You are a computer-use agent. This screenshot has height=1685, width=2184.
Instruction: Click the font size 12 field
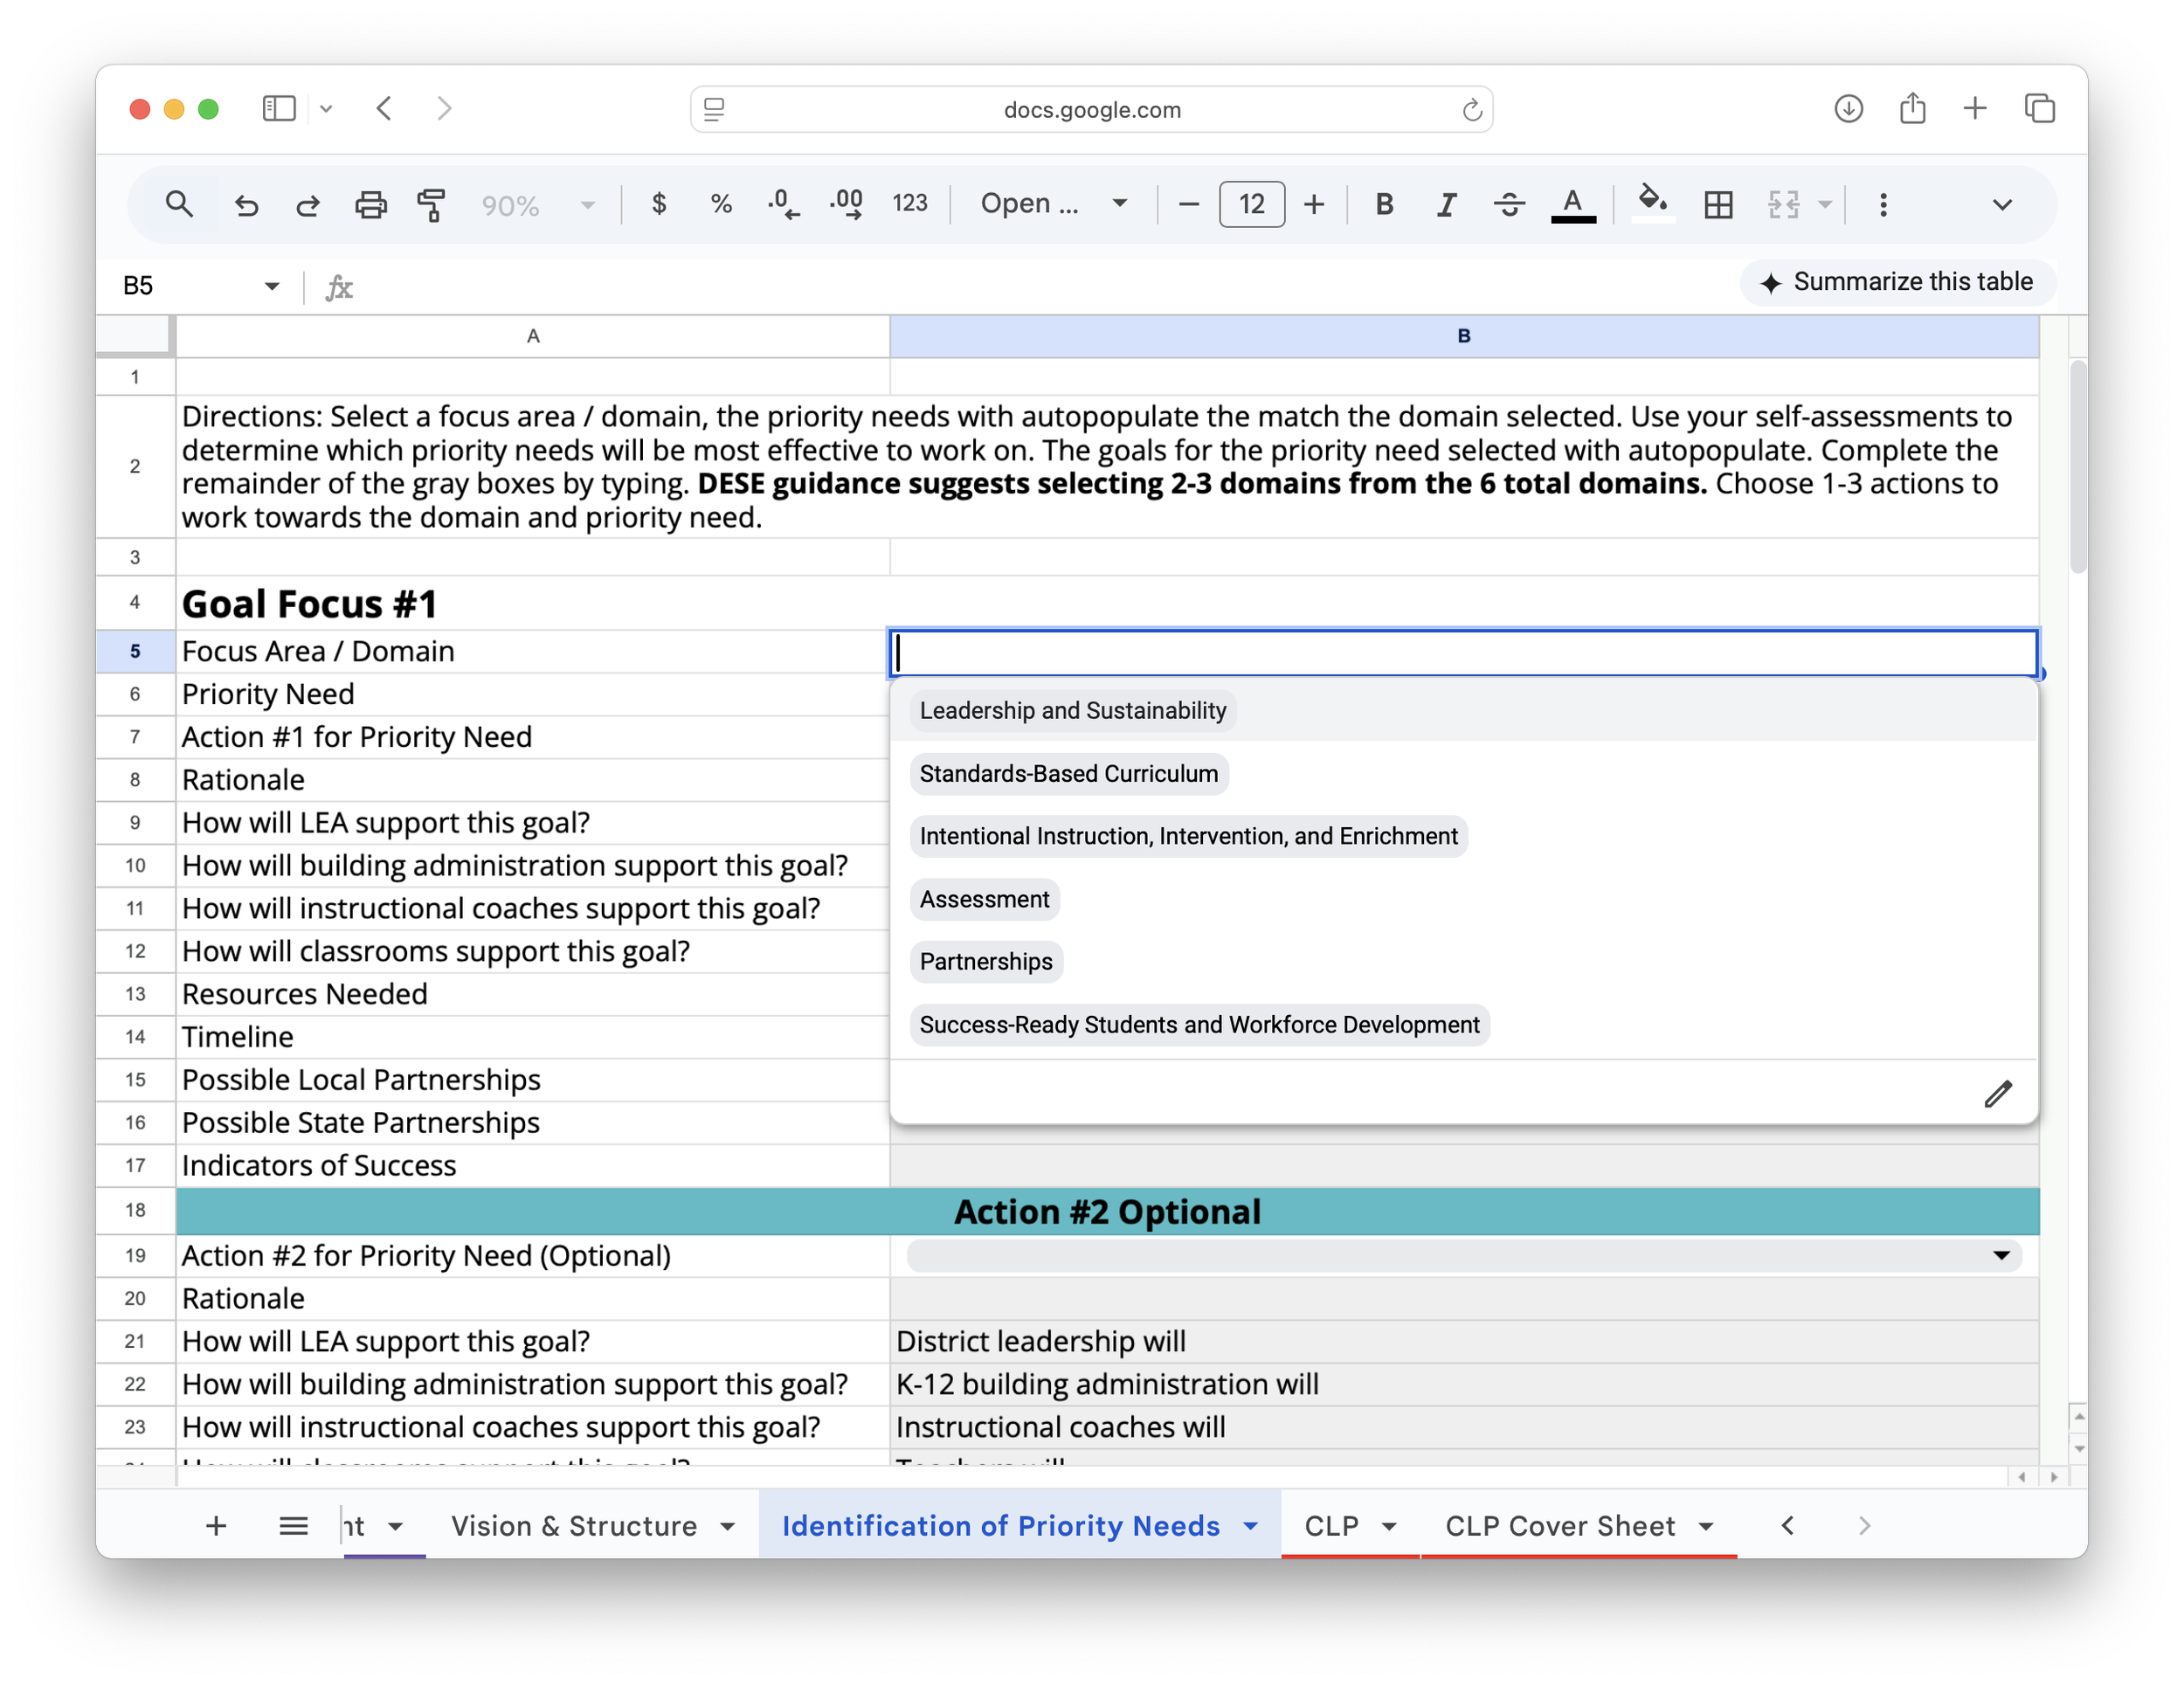pyautogui.click(x=1251, y=205)
